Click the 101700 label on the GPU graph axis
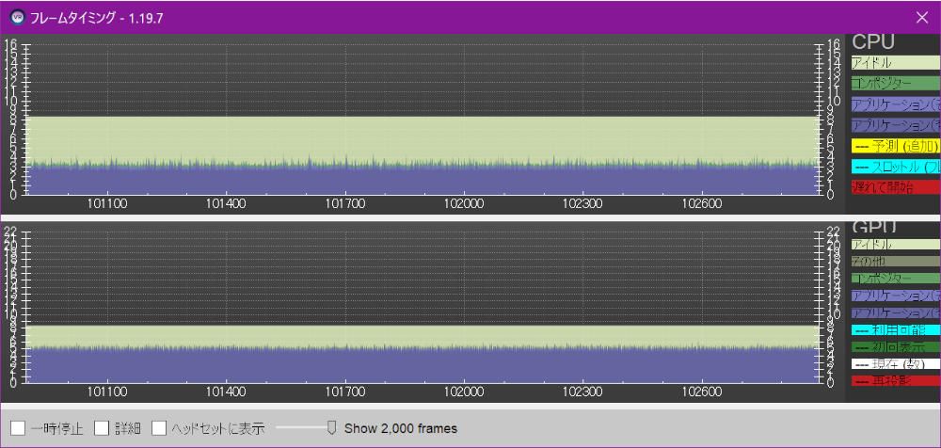The image size is (941, 448). pyautogui.click(x=344, y=392)
